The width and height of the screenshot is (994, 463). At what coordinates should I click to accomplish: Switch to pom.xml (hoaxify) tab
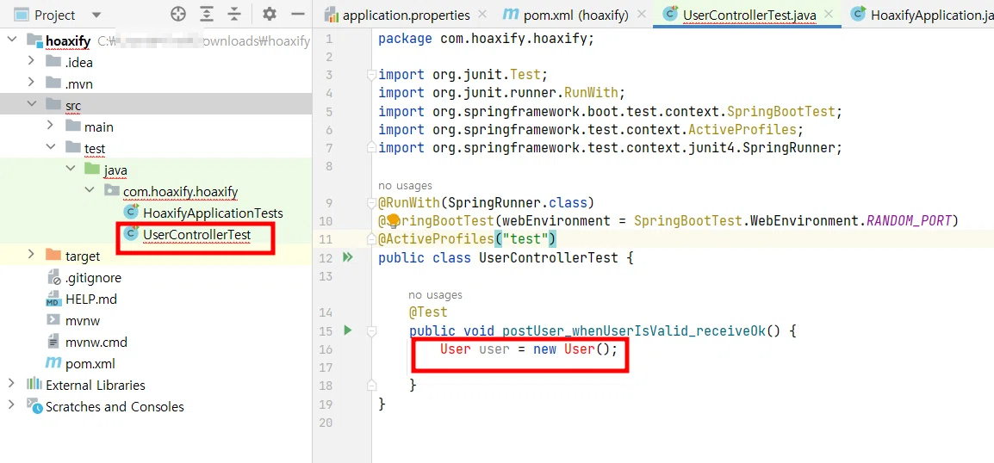click(575, 15)
